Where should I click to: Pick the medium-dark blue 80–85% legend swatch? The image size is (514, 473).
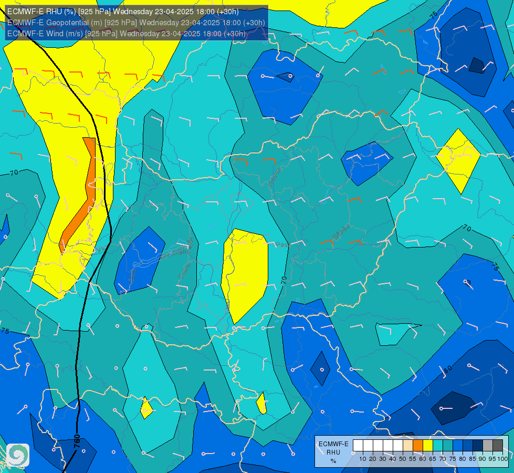pos(468,445)
